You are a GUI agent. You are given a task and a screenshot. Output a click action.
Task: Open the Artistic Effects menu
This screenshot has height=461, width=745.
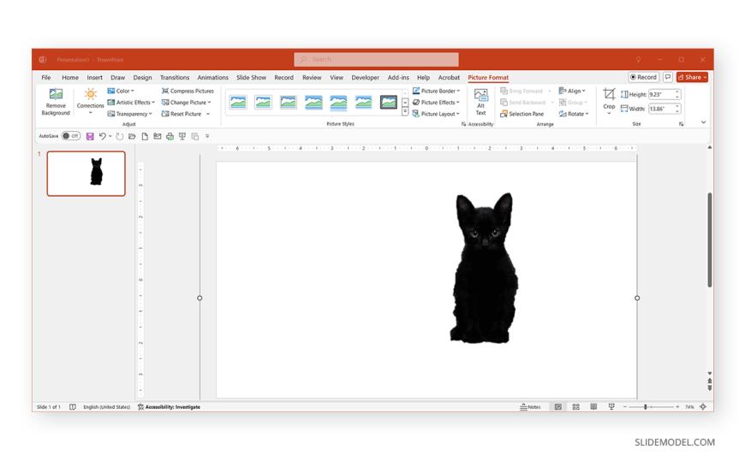coord(131,102)
